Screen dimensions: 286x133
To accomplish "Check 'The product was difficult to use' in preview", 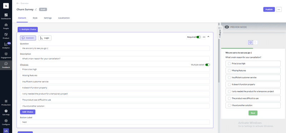I will click(229, 99).
